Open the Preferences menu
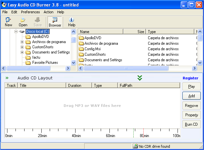This screenshot has height=150, width=204. coord(30,12)
